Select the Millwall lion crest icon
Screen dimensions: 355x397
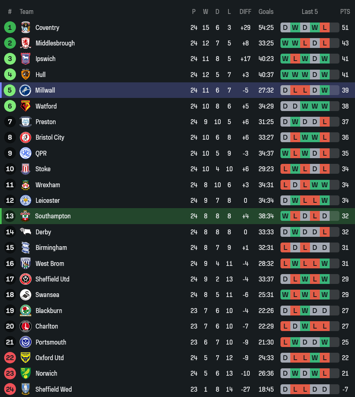tap(25, 90)
